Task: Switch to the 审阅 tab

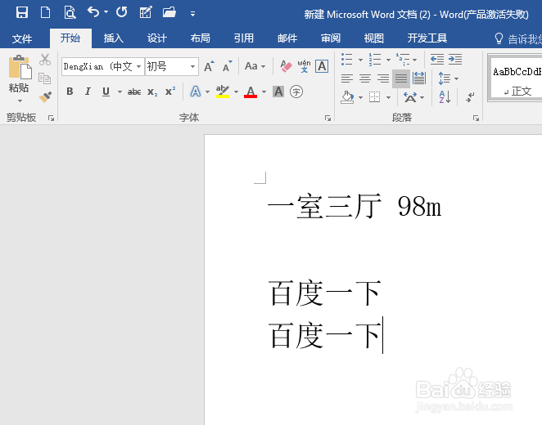Action: [331, 38]
